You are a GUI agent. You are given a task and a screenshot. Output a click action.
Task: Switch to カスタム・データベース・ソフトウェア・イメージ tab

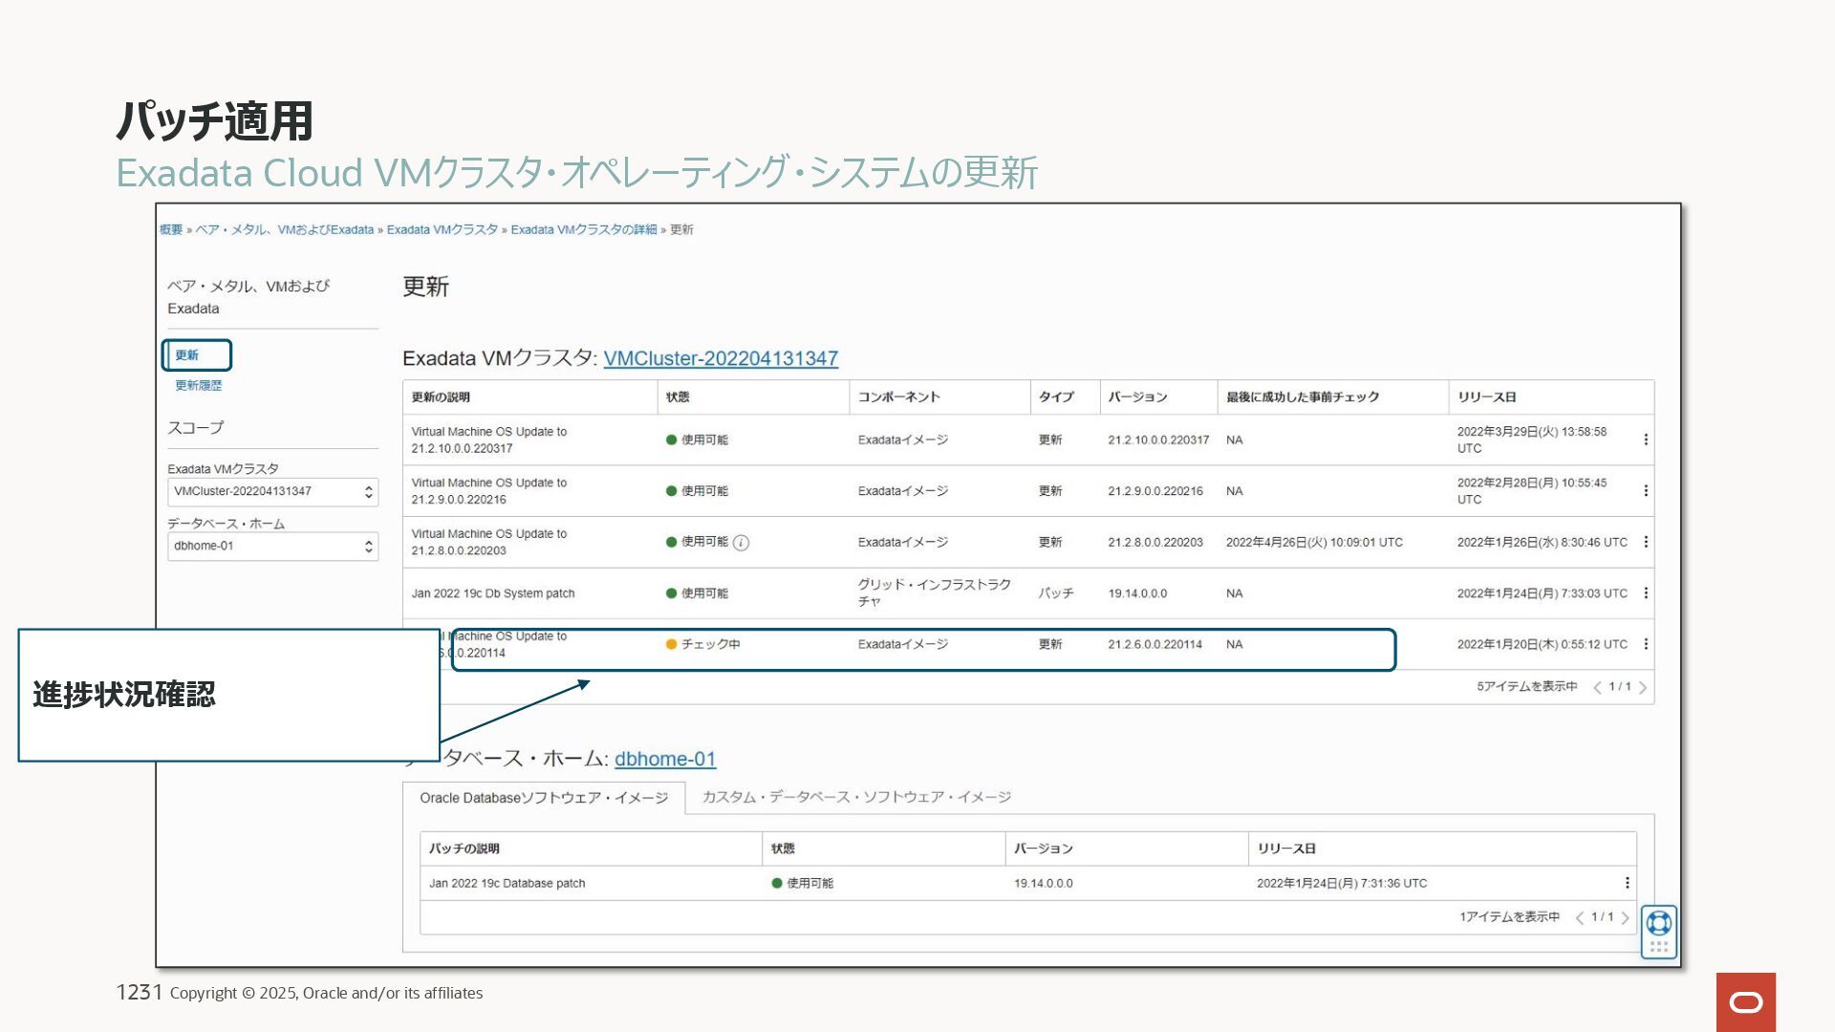tap(856, 797)
